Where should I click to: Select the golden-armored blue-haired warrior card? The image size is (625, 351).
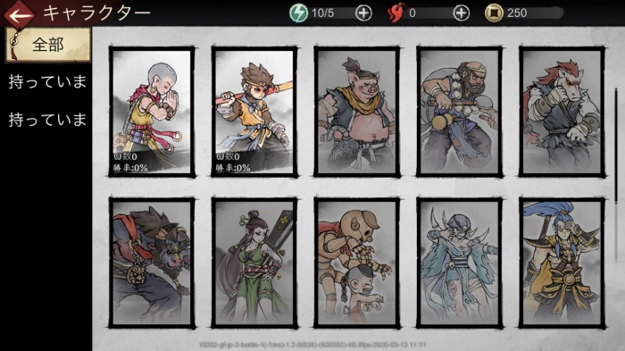[x=562, y=263]
